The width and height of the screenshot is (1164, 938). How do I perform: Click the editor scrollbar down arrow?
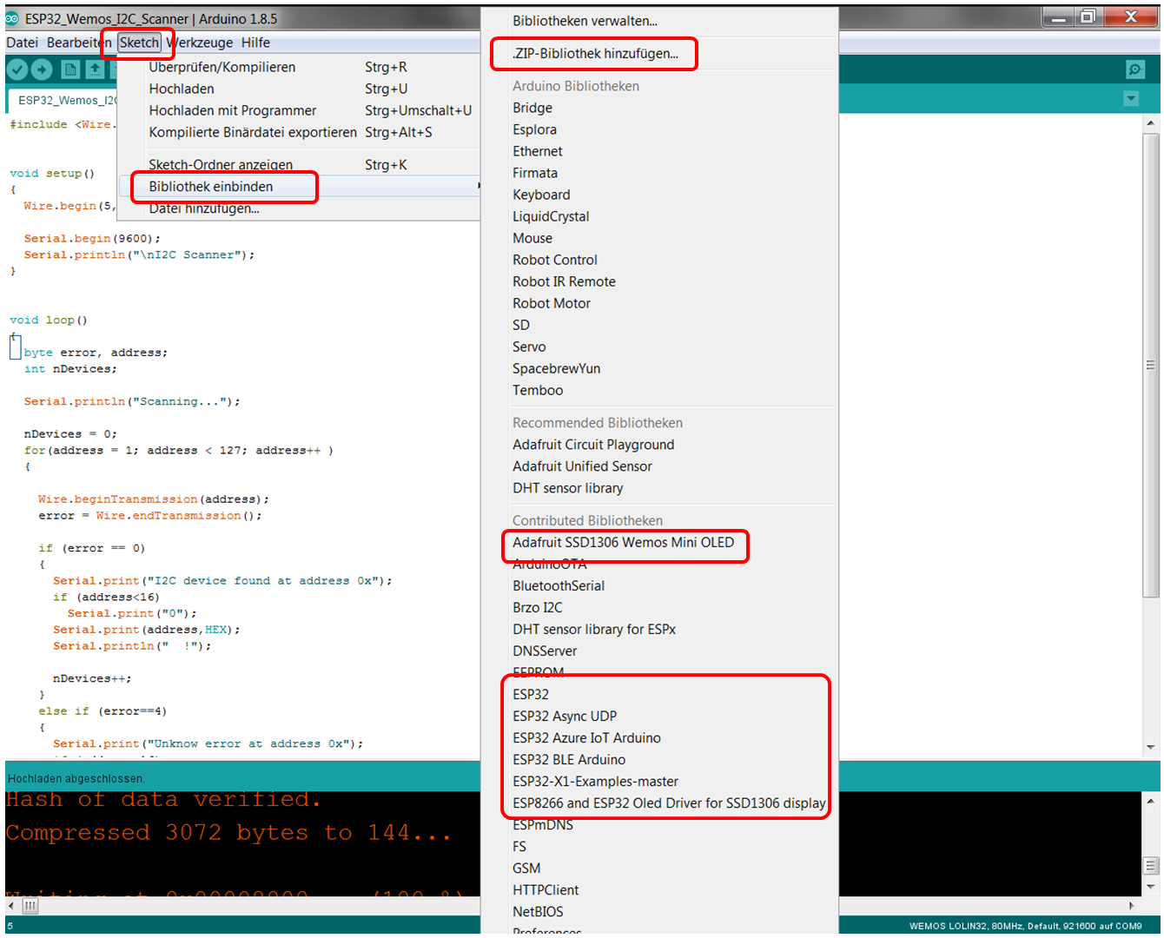[x=1151, y=747]
